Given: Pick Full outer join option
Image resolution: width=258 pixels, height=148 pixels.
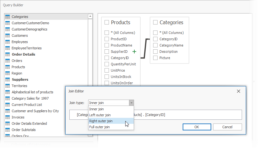Looking at the screenshot, I should (x=99, y=127).
